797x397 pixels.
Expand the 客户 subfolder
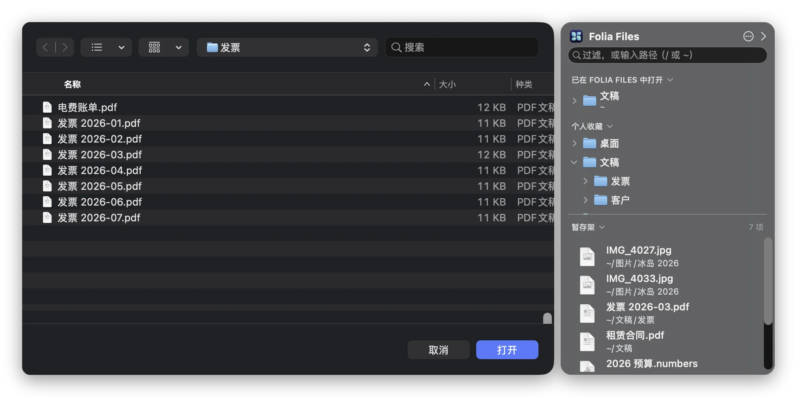click(x=585, y=200)
